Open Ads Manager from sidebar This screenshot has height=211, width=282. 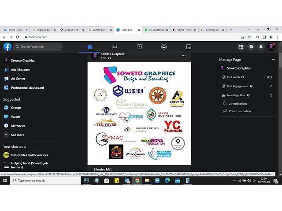(x=20, y=69)
